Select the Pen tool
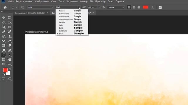 [x=10, y=50]
